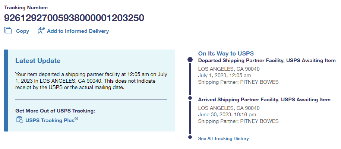Expand See All Tracking History
341x149 pixels.
coord(223,139)
